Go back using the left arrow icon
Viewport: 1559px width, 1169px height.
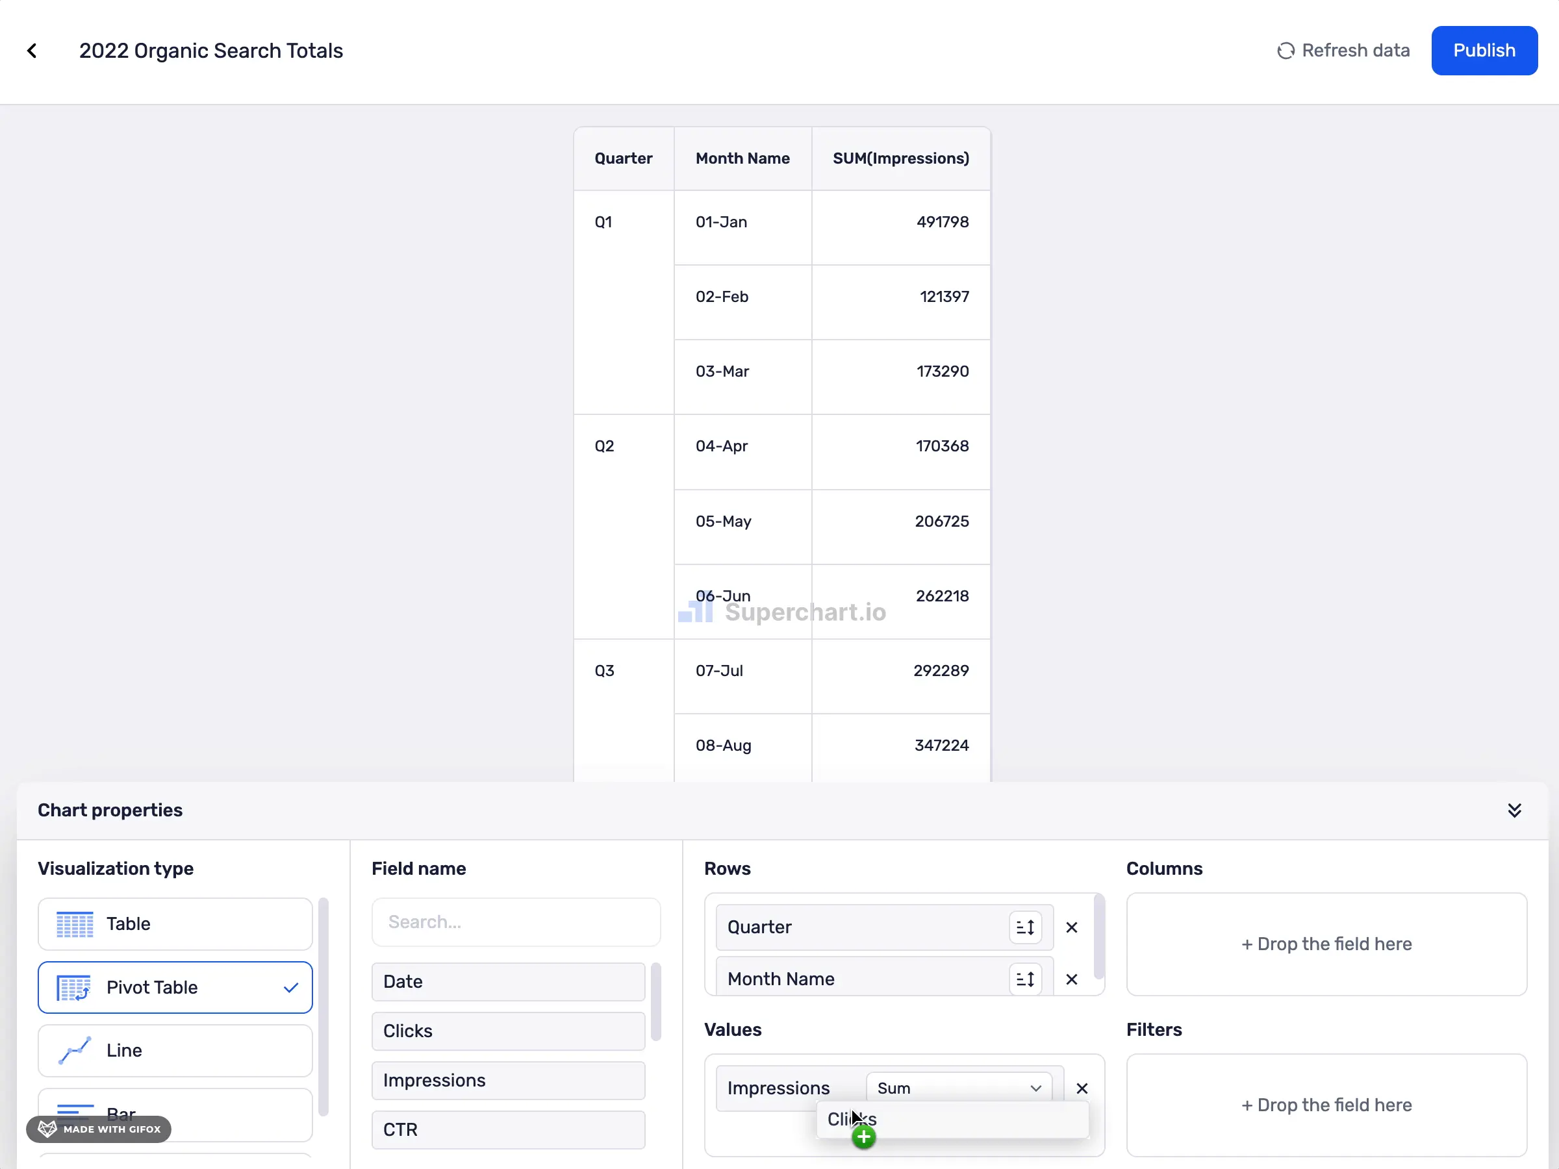pyautogui.click(x=32, y=51)
